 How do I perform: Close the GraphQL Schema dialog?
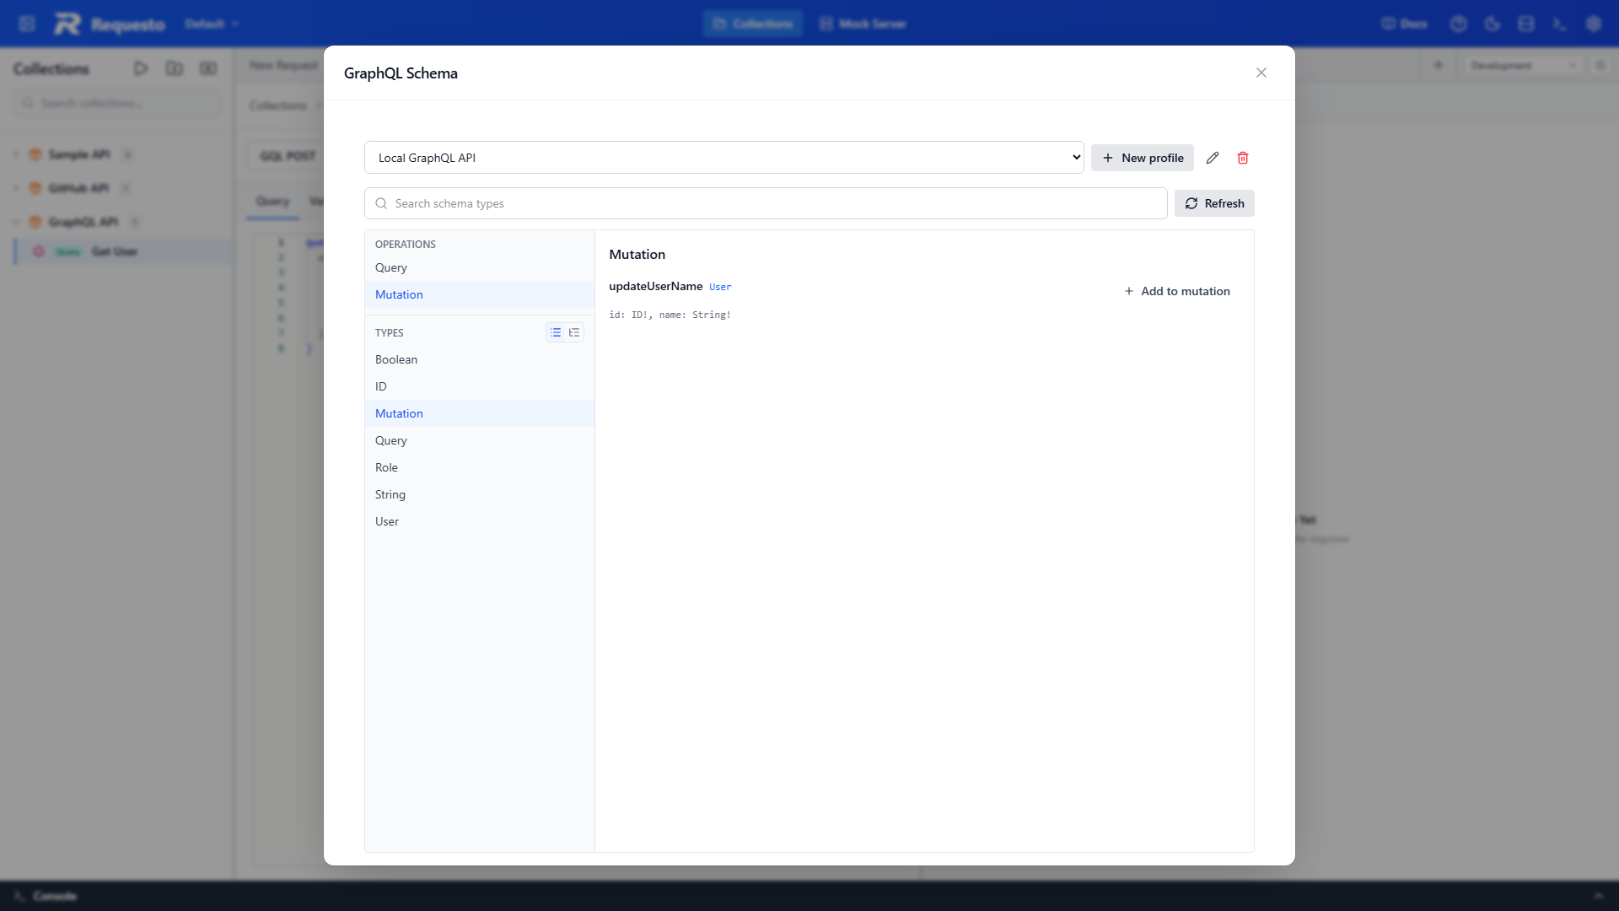click(x=1261, y=73)
